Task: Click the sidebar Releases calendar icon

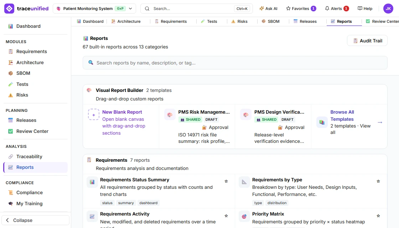Action: [10, 120]
